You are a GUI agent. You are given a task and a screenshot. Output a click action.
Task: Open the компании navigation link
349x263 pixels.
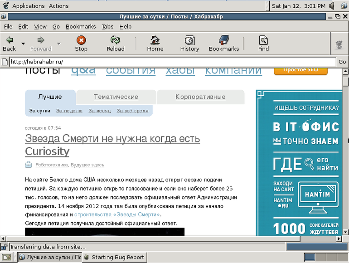click(233, 71)
